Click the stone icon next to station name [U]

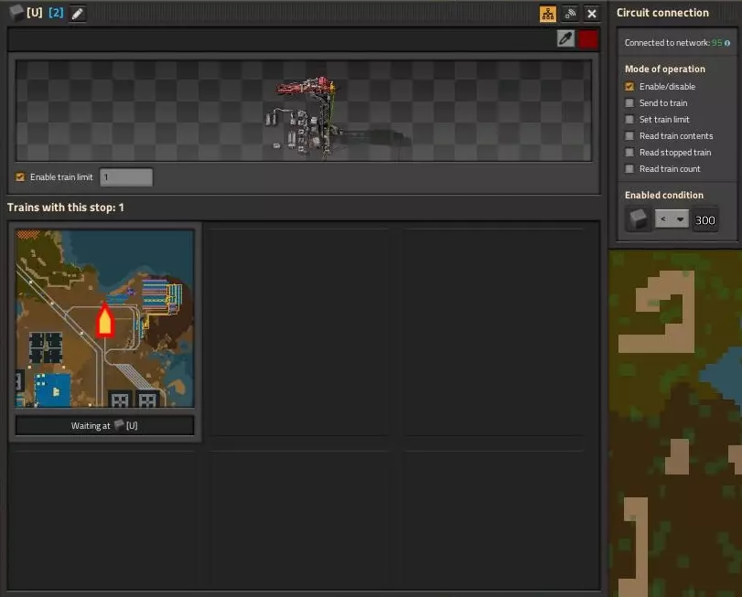pos(16,13)
